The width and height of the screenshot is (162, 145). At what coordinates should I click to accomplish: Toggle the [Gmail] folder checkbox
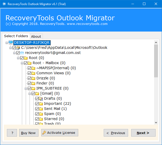[33, 94]
